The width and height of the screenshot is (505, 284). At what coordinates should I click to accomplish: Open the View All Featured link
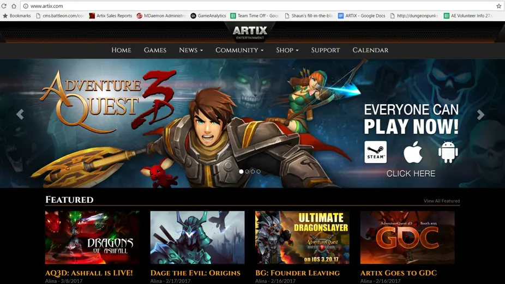coord(442,201)
